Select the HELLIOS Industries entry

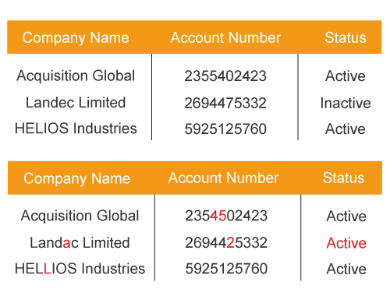click(x=80, y=269)
